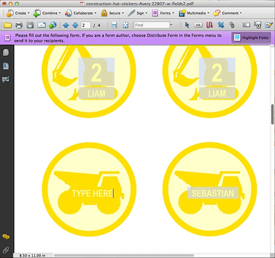
Task: Open the Collaborate dropdown menu
Action: coord(80,13)
